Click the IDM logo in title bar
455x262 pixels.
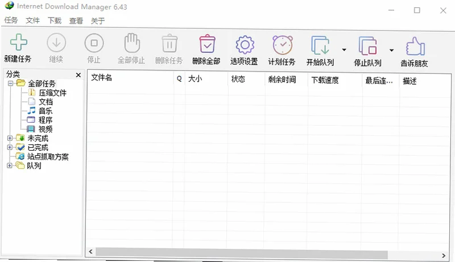coord(10,5)
